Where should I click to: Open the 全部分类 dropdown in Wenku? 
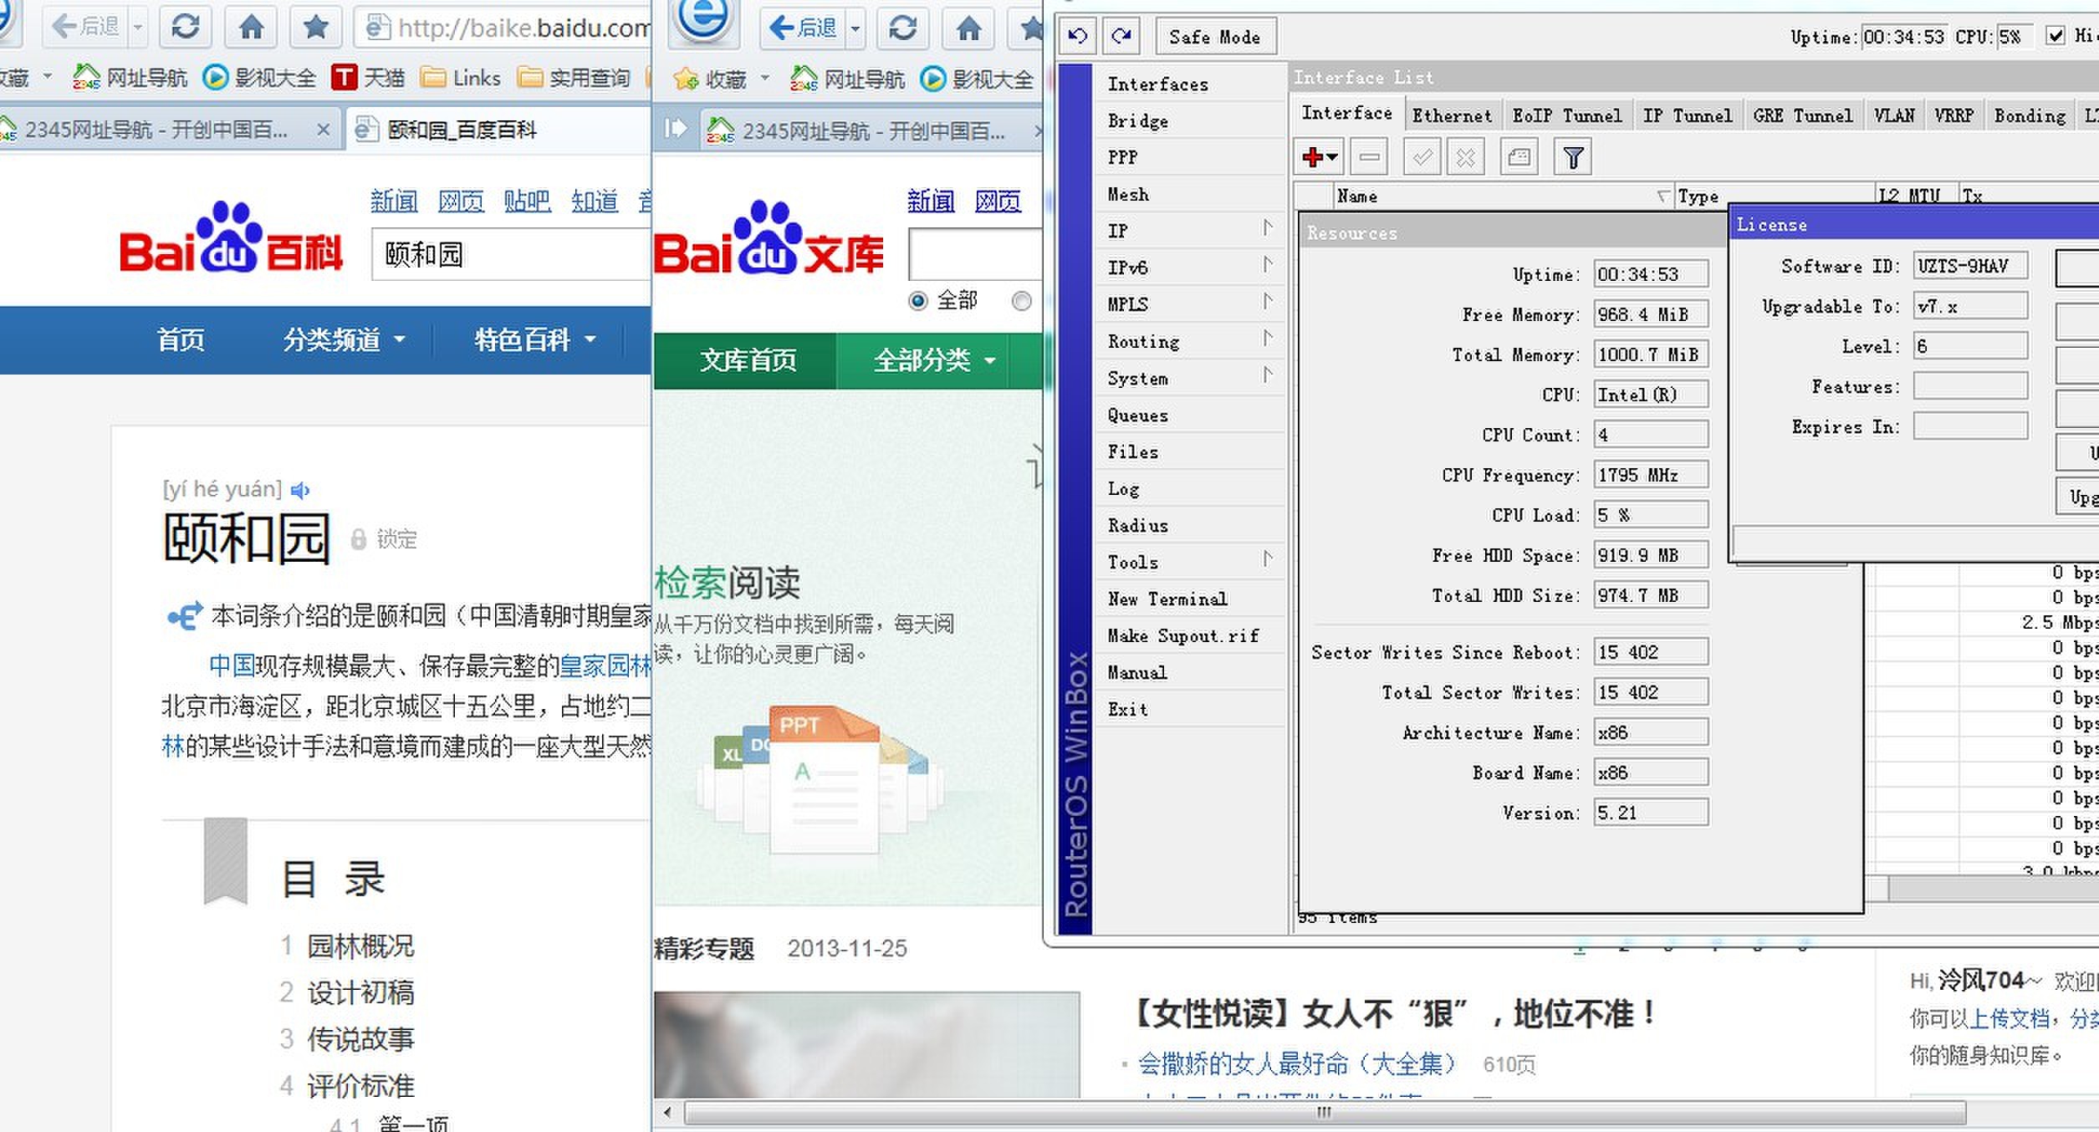(935, 361)
